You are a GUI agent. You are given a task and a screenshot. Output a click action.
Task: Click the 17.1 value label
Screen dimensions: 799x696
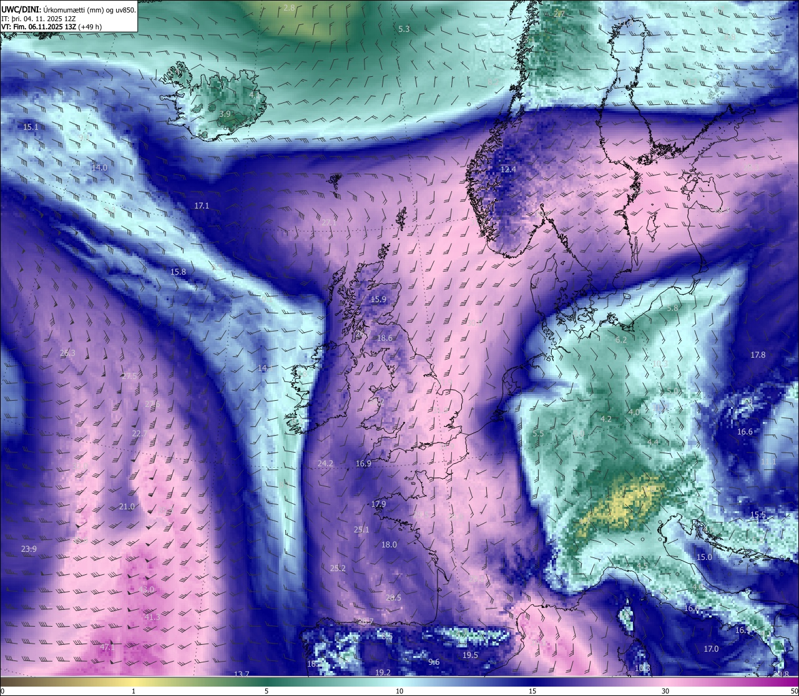[202, 205]
